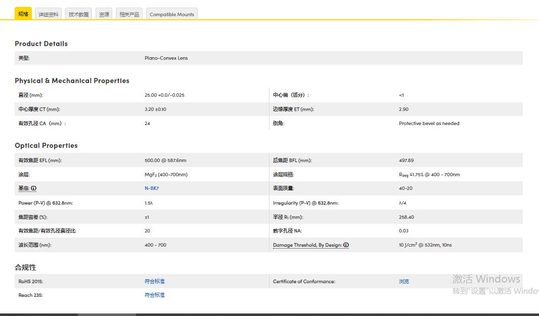Click 浏览 for Certificate of Conformance
This screenshot has height=316, width=539.
click(403, 281)
